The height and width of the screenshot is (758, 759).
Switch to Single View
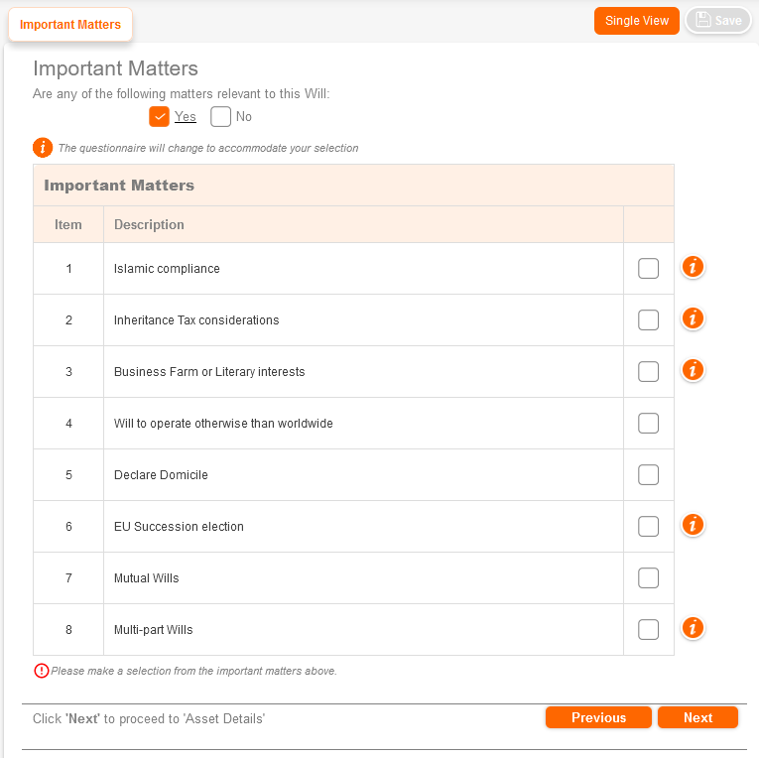pos(637,21)
